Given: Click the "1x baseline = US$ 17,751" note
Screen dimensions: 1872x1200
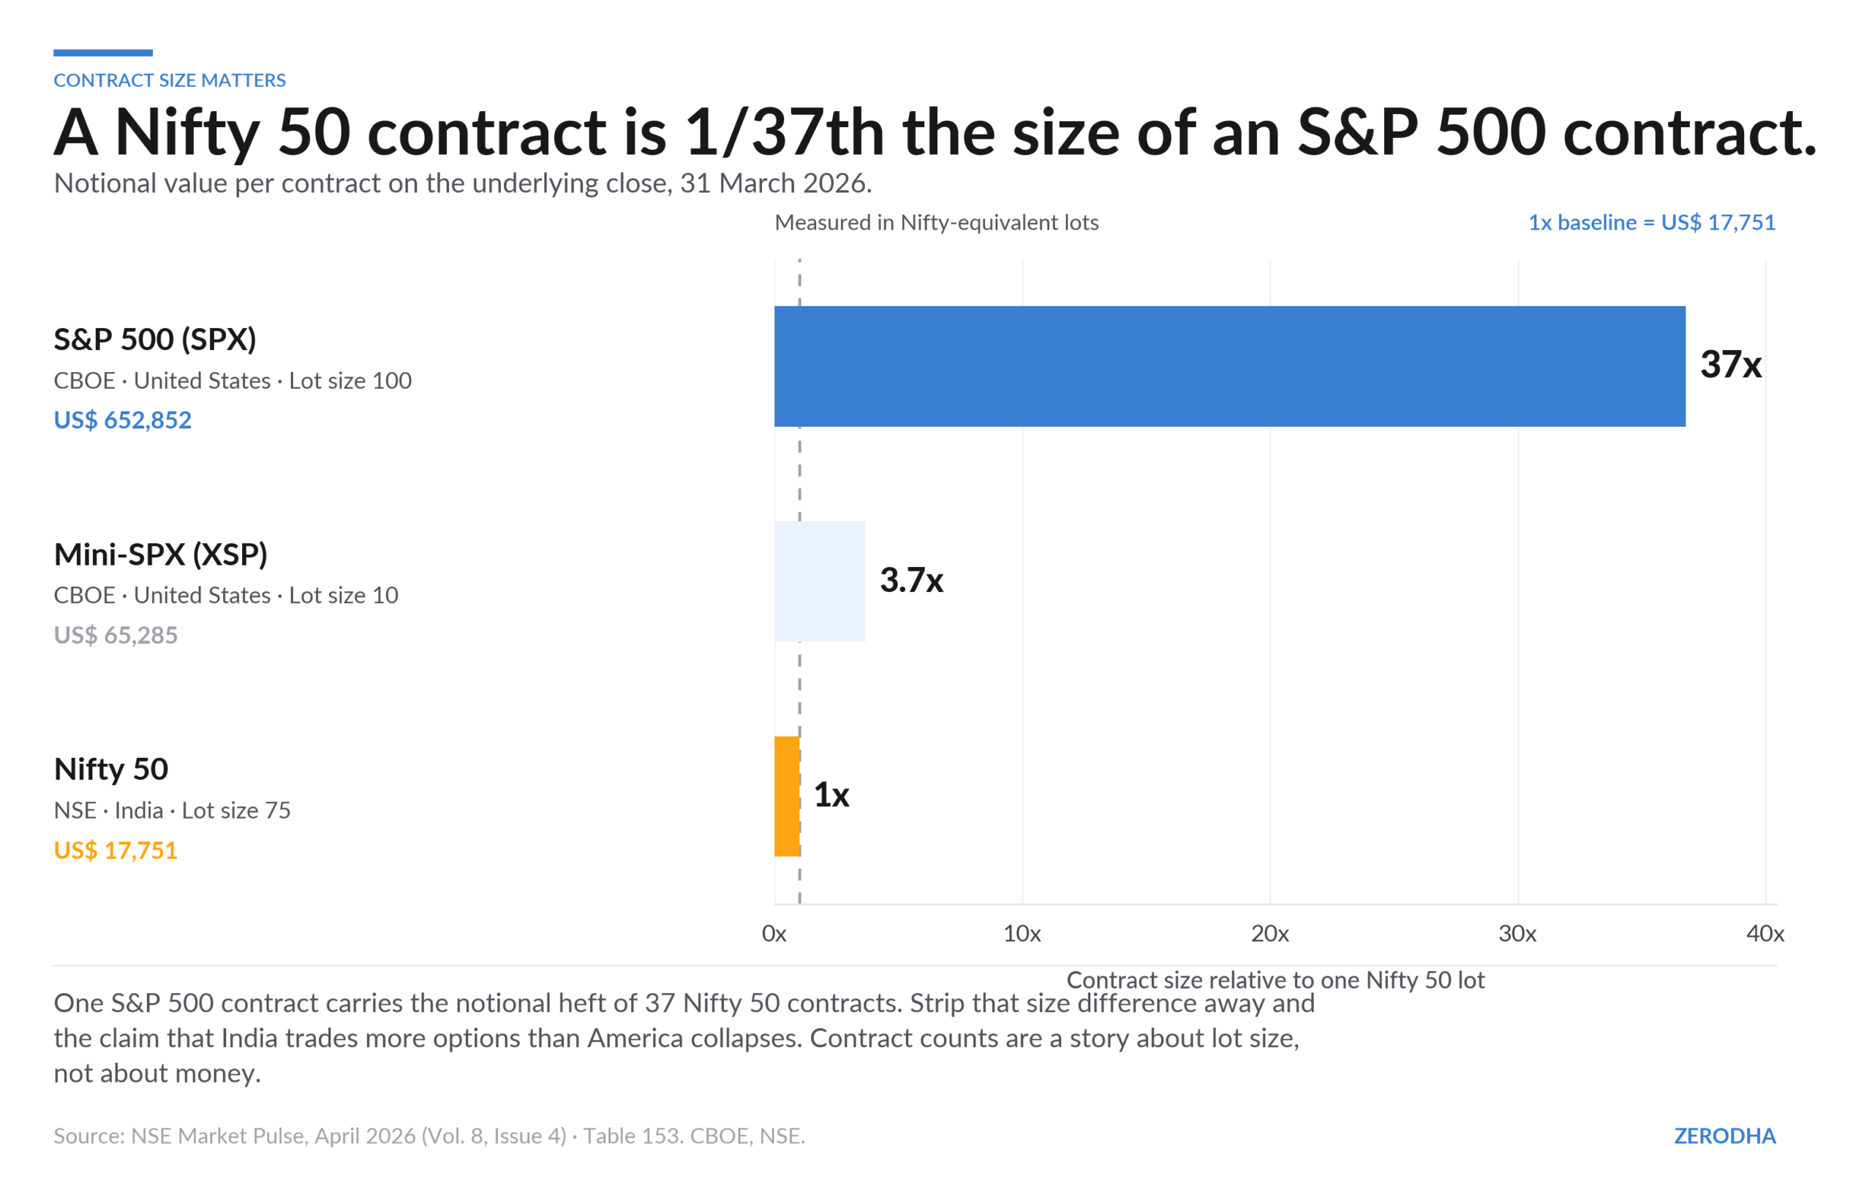Looking at the screenshot, I should (1651, 223).
